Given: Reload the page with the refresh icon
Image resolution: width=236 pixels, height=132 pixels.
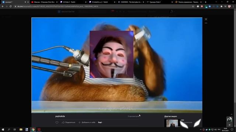Looking at the screenshot, I should tap(11, 7).
